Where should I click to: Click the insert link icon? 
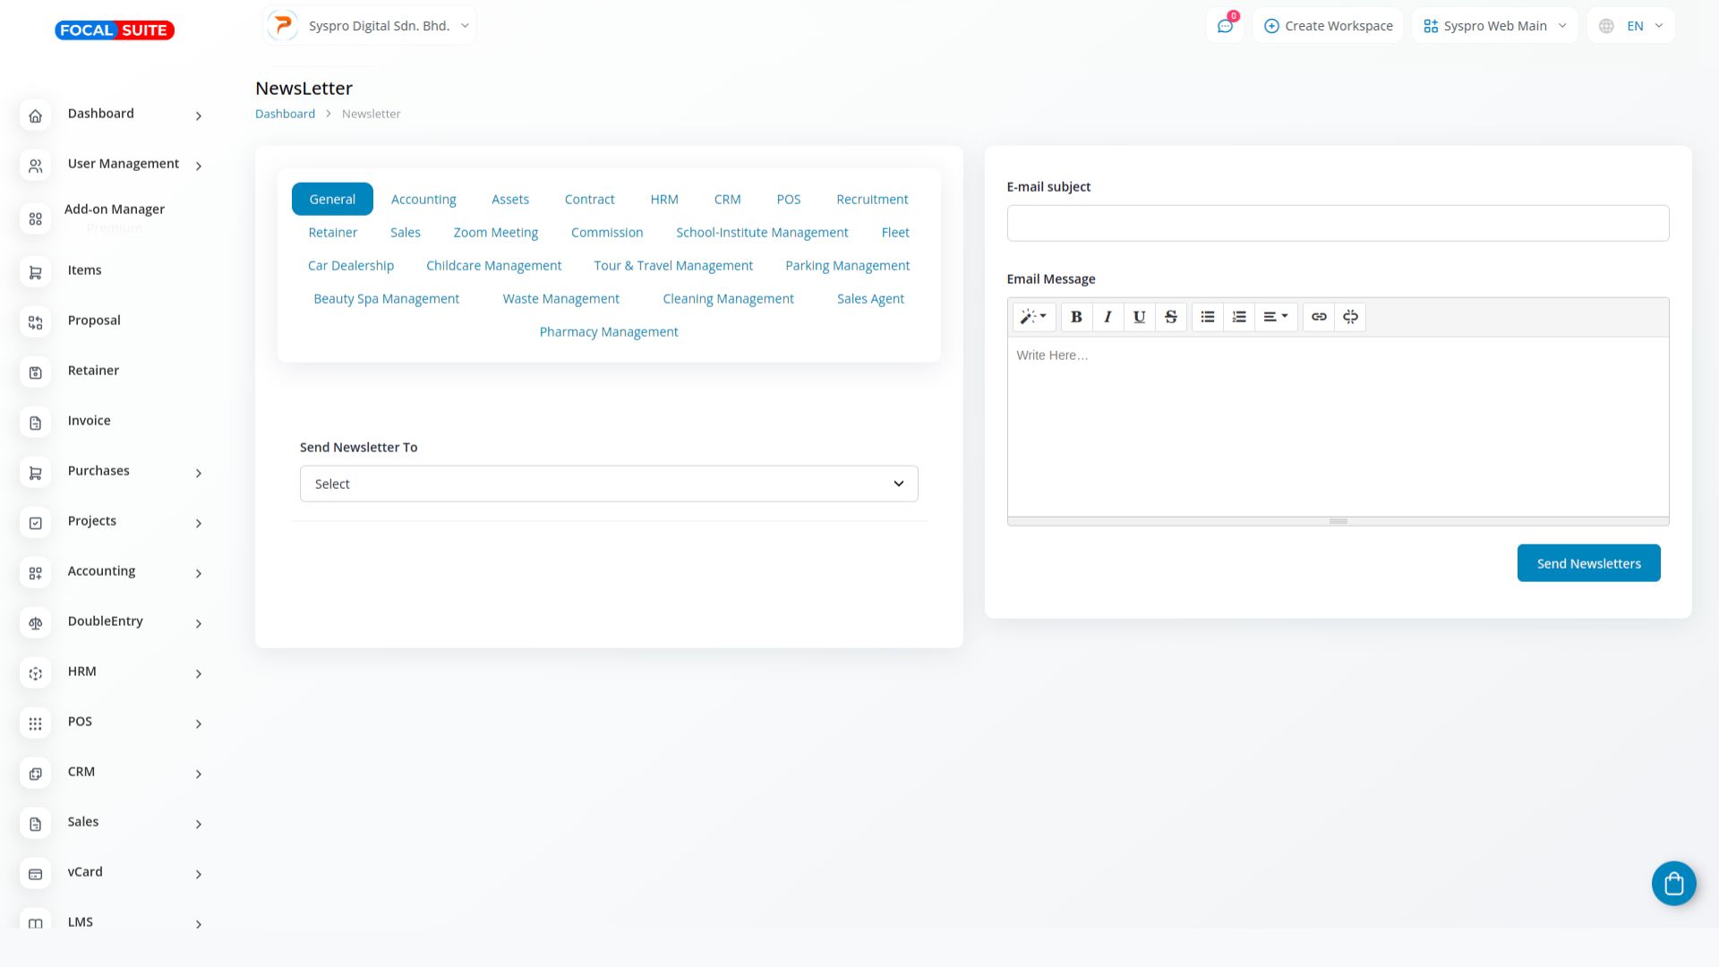[1319, 317]
